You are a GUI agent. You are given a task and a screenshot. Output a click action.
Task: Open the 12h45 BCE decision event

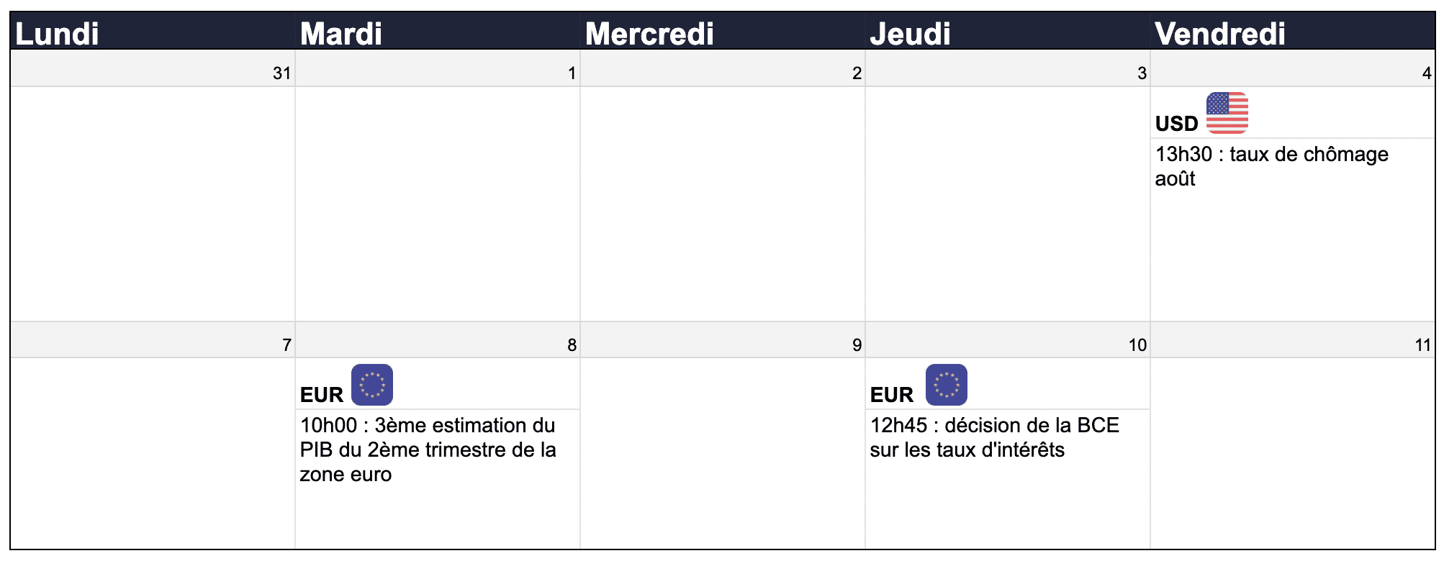(994, 437)
